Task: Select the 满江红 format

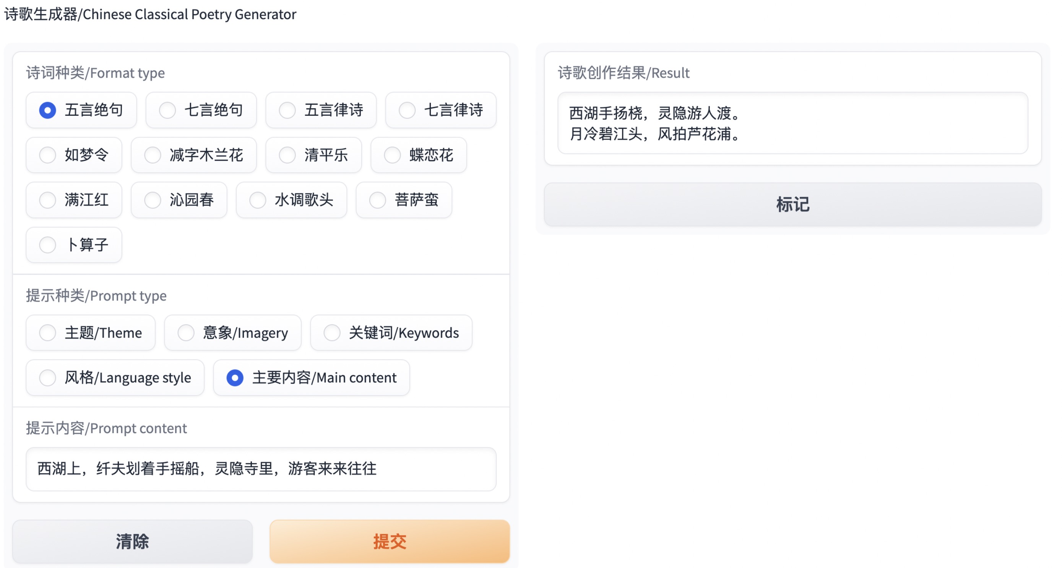Action: point(47,200)
